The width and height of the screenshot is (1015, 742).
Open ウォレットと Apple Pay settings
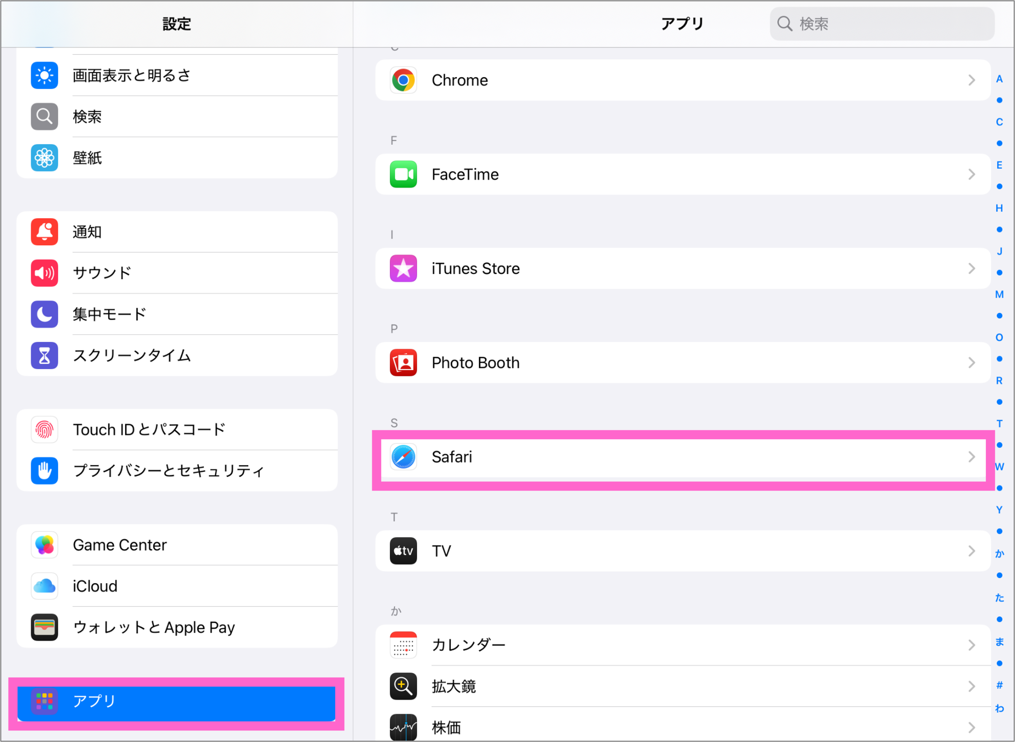pyautogui.click(x=176, y=627)
